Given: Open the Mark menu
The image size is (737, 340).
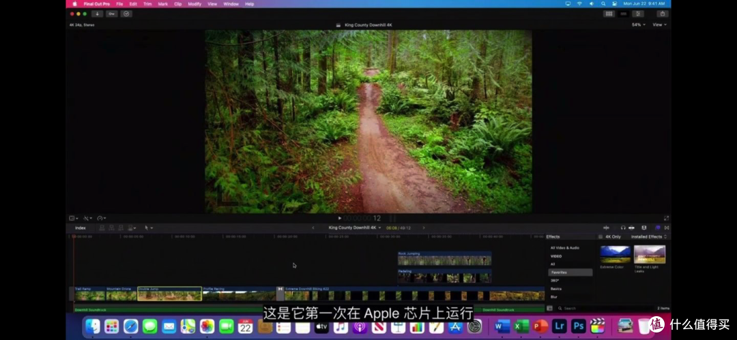Looking at the screenshot, I should pyautogui.click(x=162, y=4).
